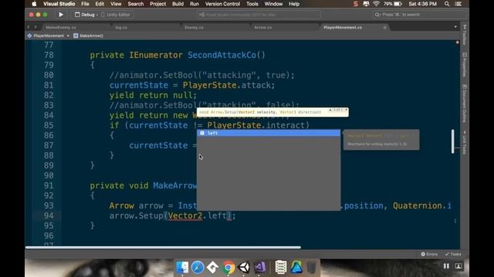Click the 'Press ⌘.' to search field

[x=418, y=15]
